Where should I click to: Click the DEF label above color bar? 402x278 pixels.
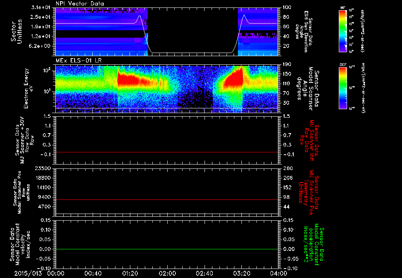pyautogui.click(x=343, y=65)
